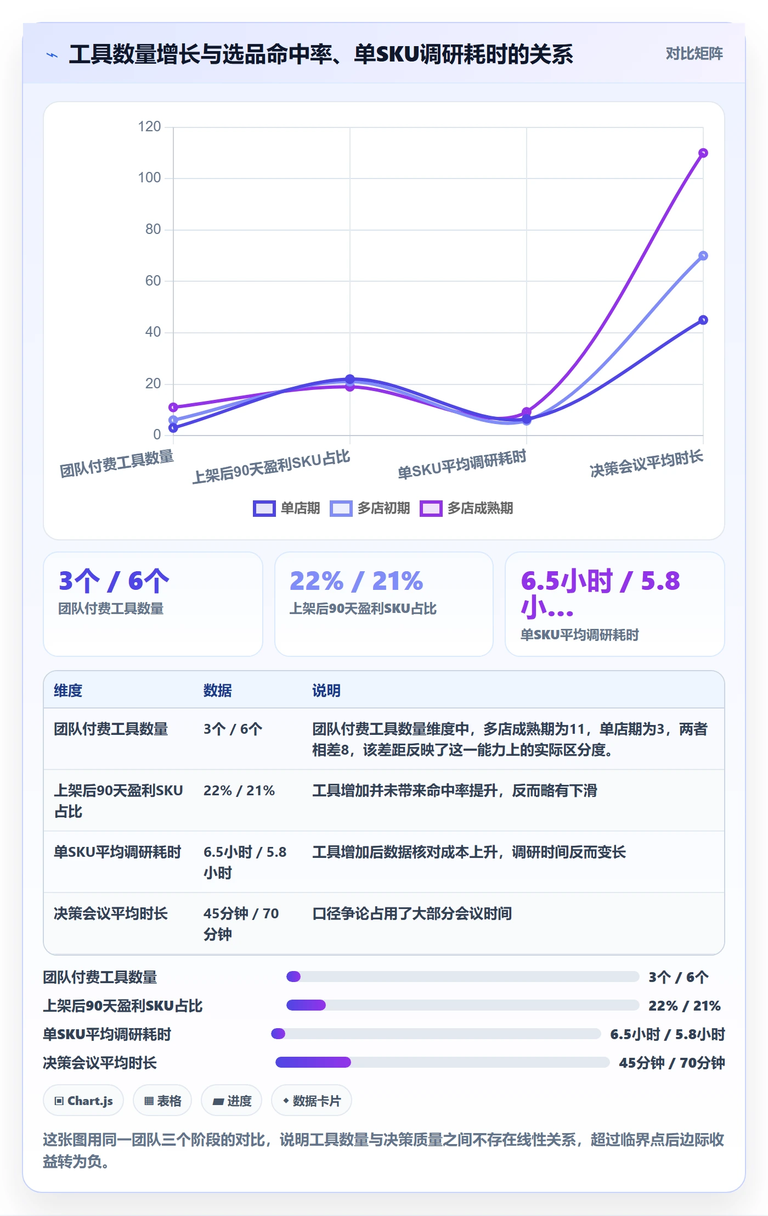Click the 单SKU平均调研耗时 x-axis label

pyautogui.click(x=462, y=465)
